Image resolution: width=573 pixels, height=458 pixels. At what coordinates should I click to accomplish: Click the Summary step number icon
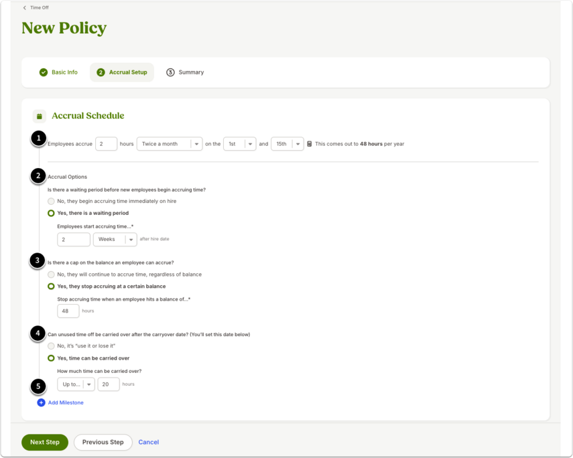[x=170, y=72]
